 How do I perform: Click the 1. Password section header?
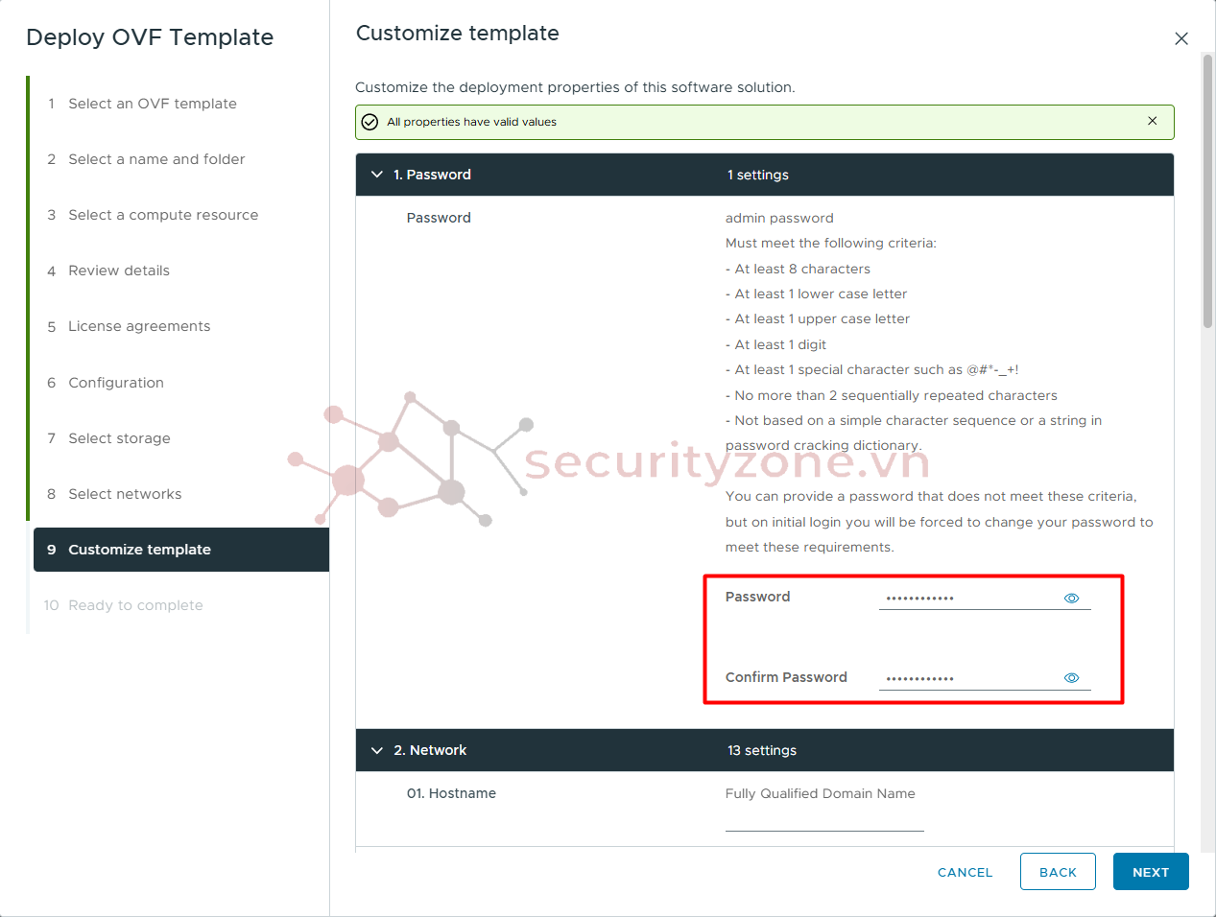coord(765,175)
